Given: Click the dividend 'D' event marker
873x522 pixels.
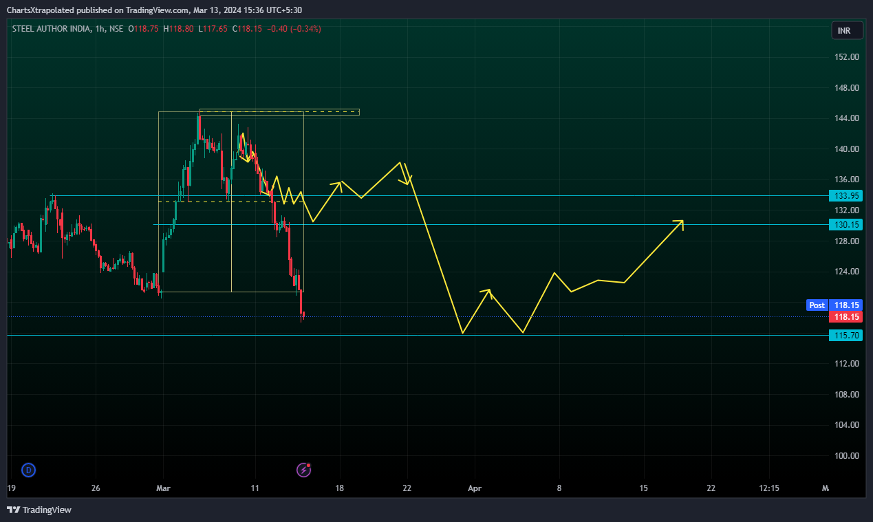Looking at the screenshot, I should coord(28,470).
